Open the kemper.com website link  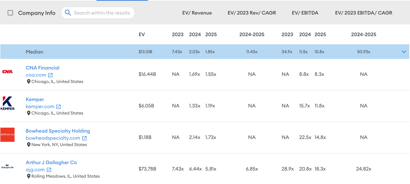[40, 107]
